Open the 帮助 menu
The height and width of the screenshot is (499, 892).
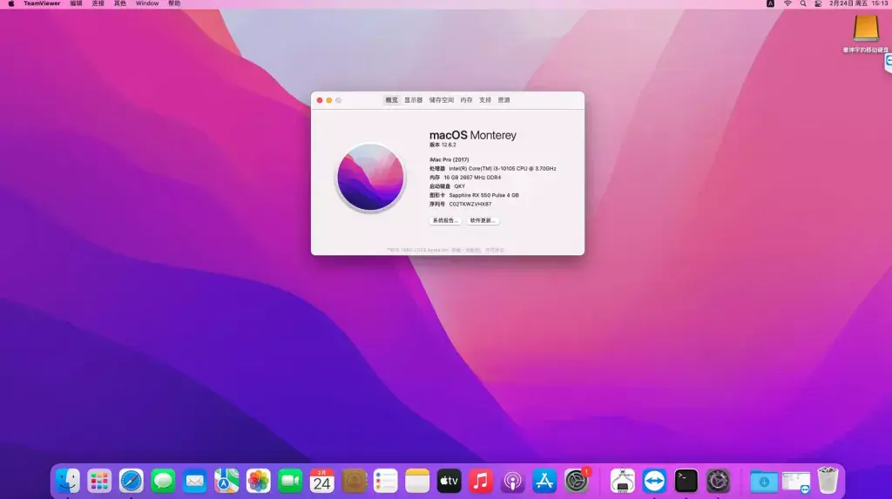[174, 3]
